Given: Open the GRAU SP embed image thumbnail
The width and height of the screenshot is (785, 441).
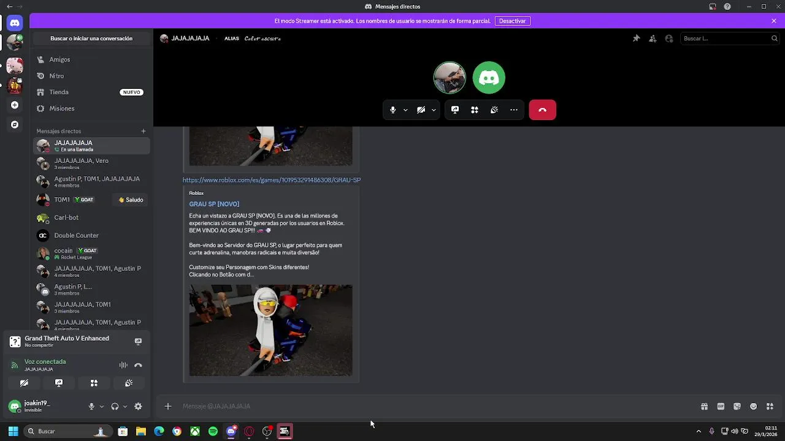Looking at the screenshot, I should [x=270, y=330].
